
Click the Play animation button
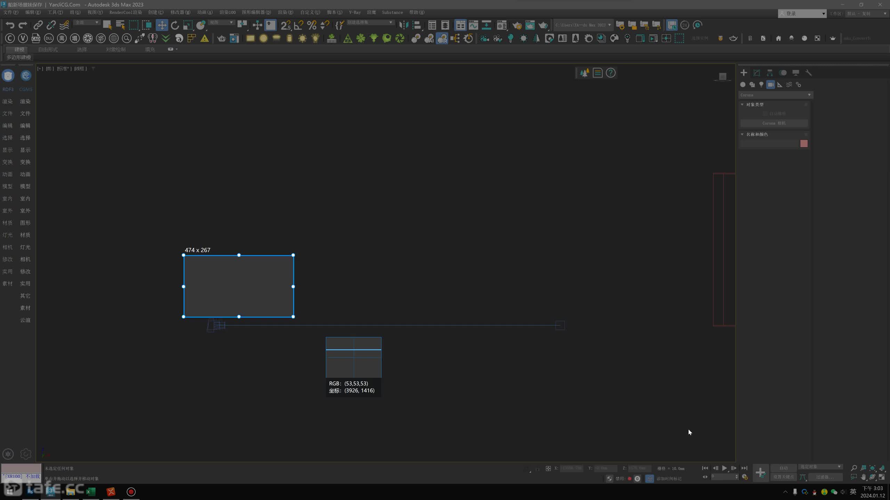point(724,468)
